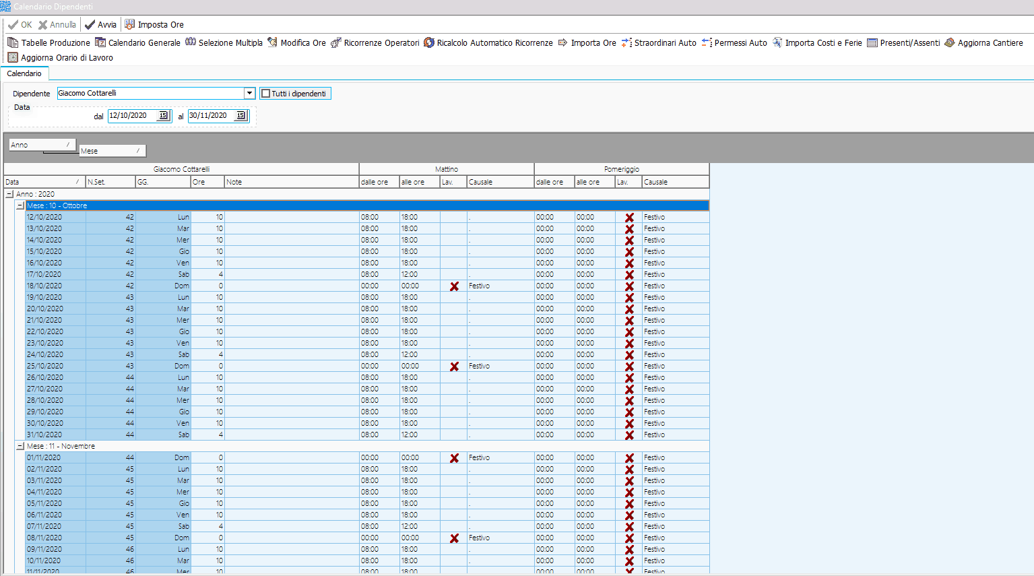Click the 18:00 alle ore cell on the 09/11/2020 row

pyautogui.click(x=420, y=549)
